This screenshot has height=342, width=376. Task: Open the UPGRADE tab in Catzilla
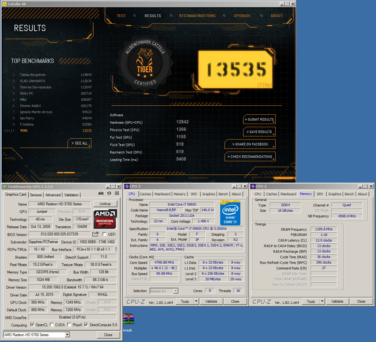pos(242,16)
